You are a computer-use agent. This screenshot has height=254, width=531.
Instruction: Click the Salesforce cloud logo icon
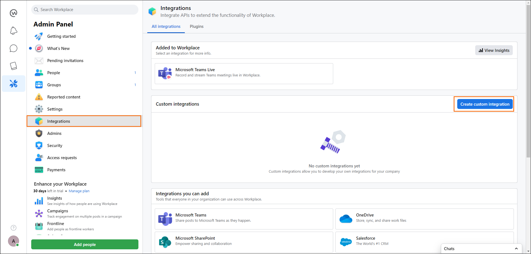click(346, 242)
